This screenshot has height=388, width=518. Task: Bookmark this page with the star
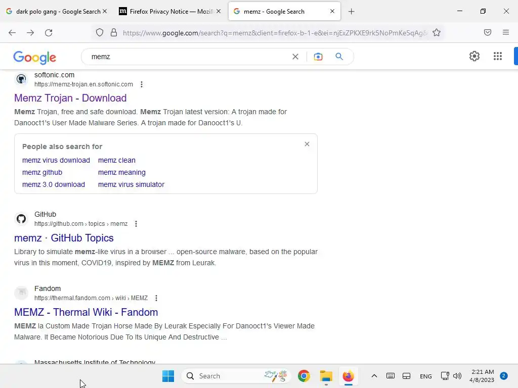point(437,32)
